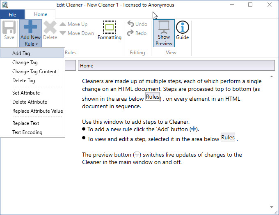The image size is (279, 215).
Task: Toggle the Show Preview button
Action: coord(164,32)
